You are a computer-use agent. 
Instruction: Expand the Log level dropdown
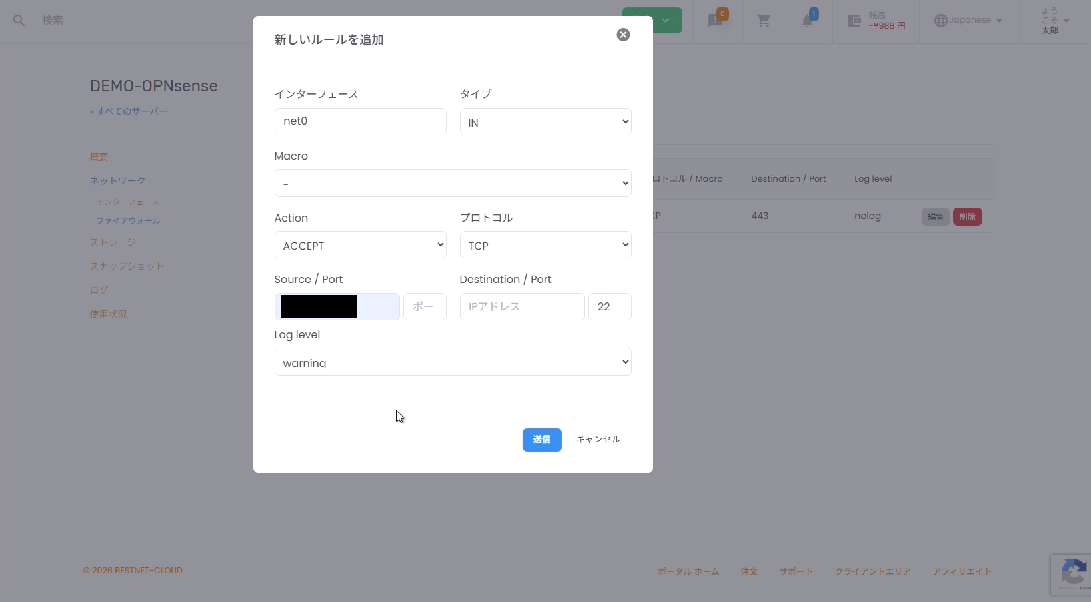(x=453, y=362)
